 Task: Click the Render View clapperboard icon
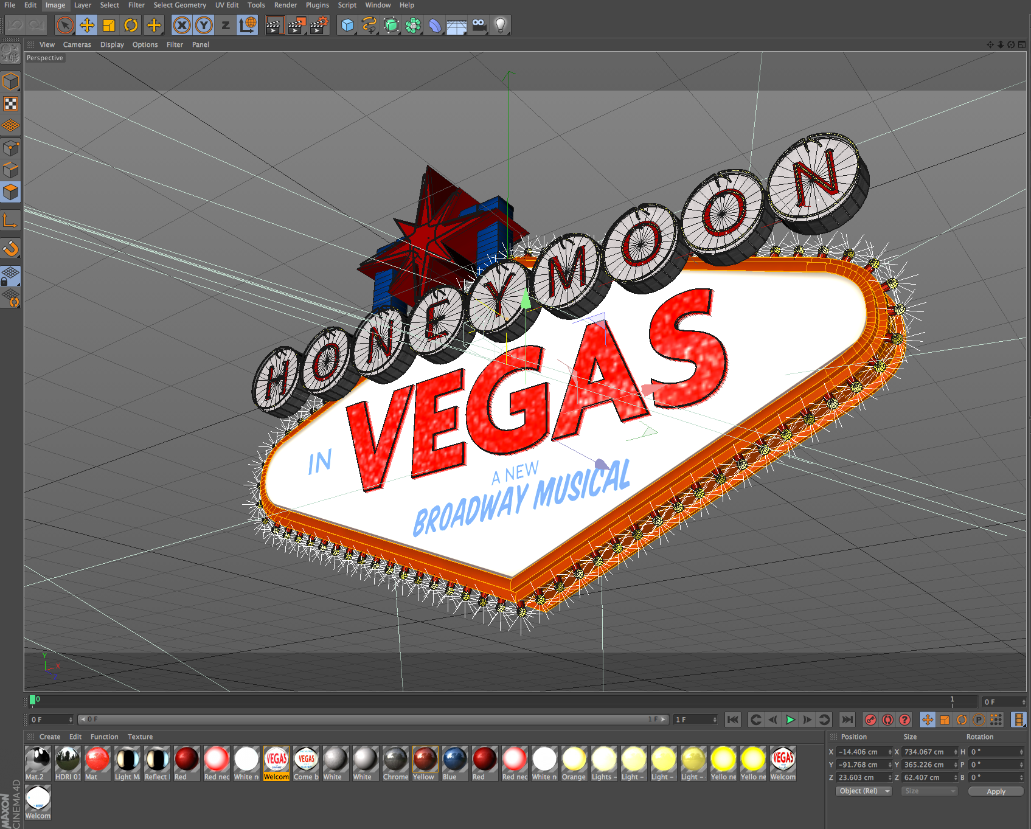pyautogui.click(x=274, y=26)
